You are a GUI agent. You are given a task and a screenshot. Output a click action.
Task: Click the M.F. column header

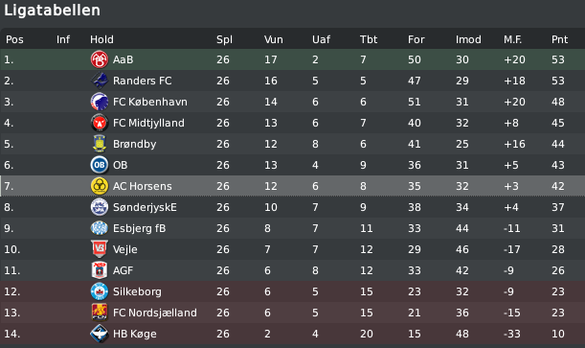pyautogui.click(x=512, y=39)
